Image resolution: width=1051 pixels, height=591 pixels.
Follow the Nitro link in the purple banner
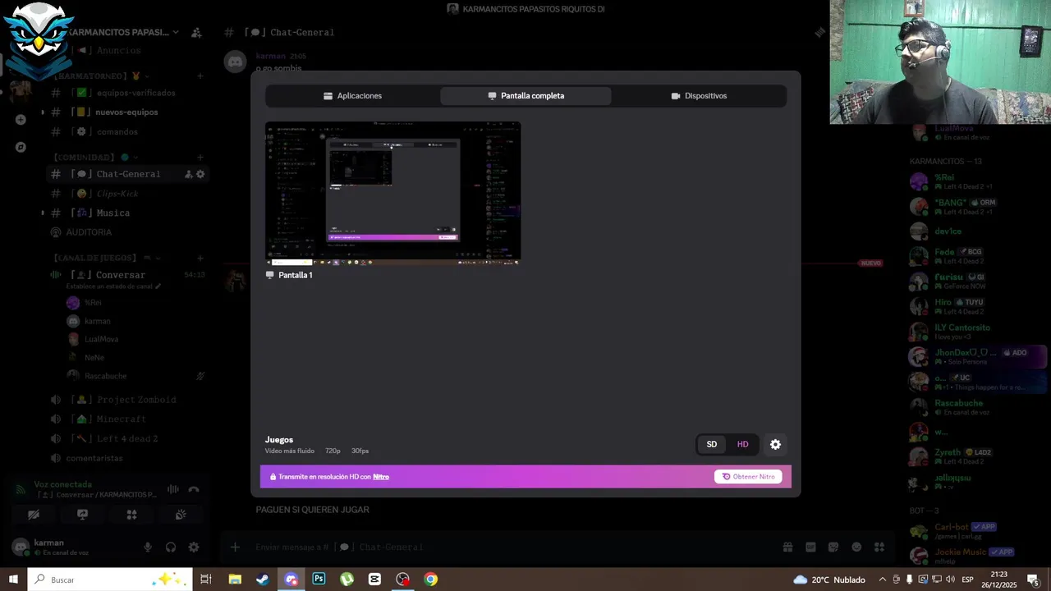point(381,477)
